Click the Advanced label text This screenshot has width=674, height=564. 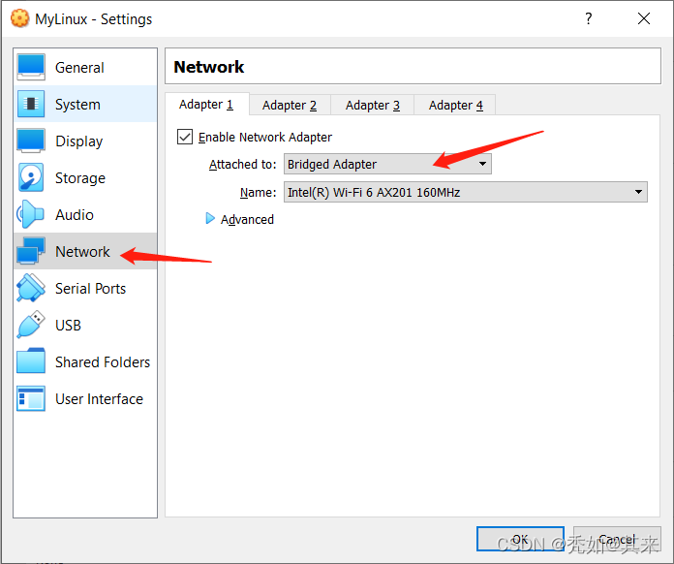(247, 219)
